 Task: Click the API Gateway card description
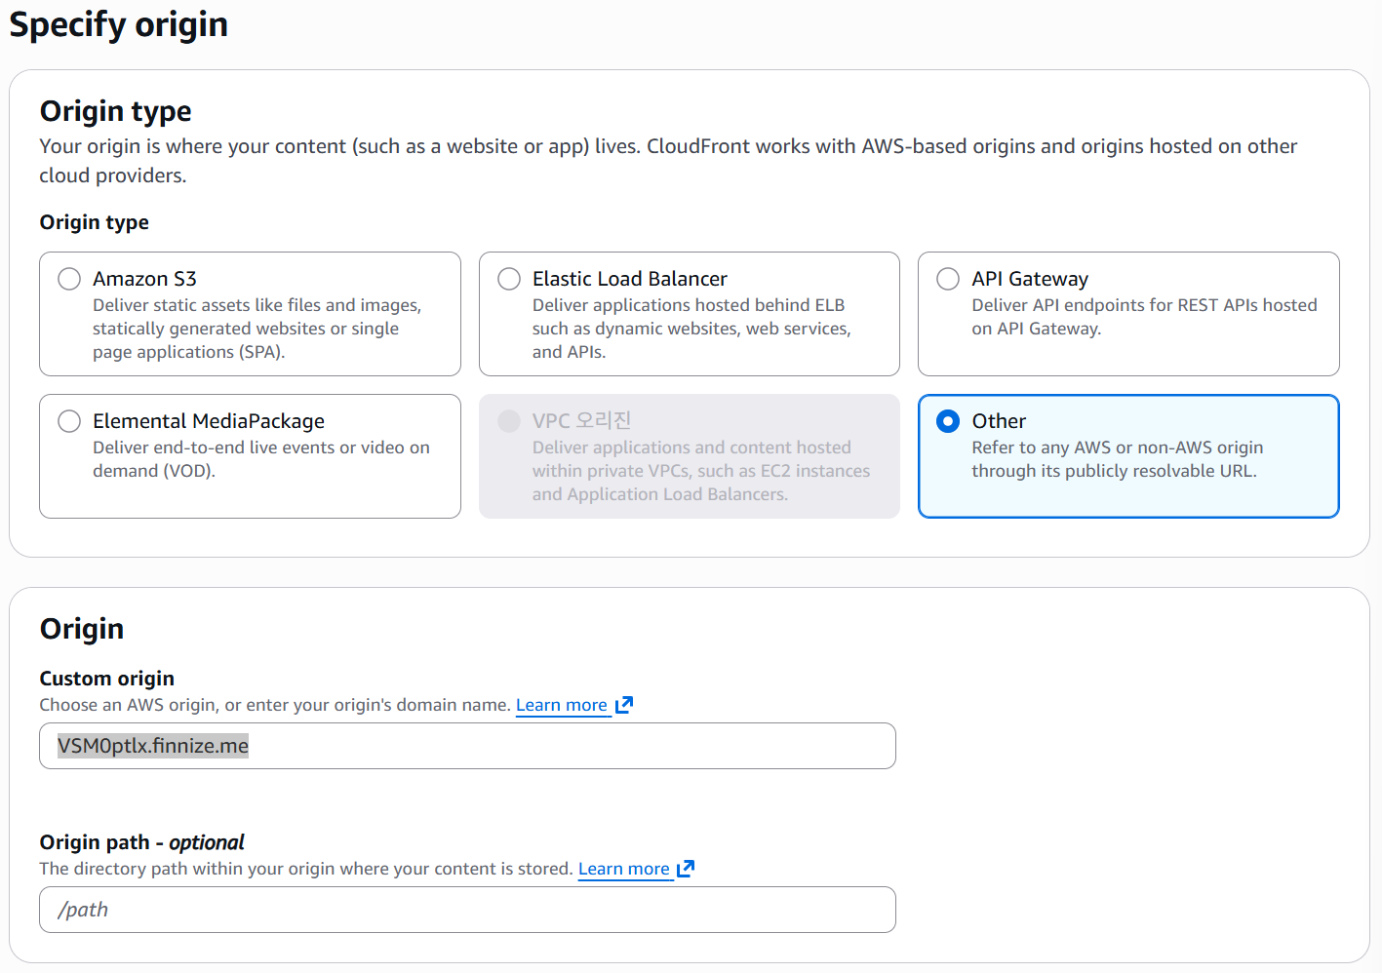pos(1143,317)
